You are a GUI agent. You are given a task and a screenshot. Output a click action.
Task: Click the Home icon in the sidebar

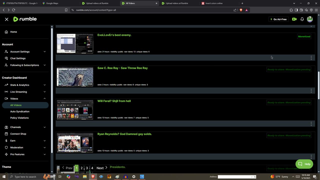click(x=6, y=32)
